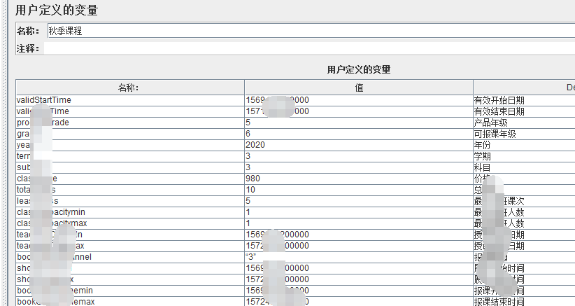The height and width of the screenshot is (306, 575).
Task: Select the value cell showing quoted "3"
Action: [358, 257]
